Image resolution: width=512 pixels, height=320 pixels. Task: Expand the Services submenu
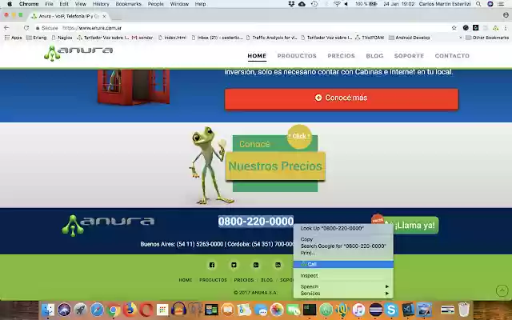[x=343, y=294]
